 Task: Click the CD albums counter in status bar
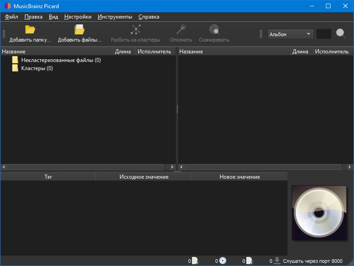(222, 261)
